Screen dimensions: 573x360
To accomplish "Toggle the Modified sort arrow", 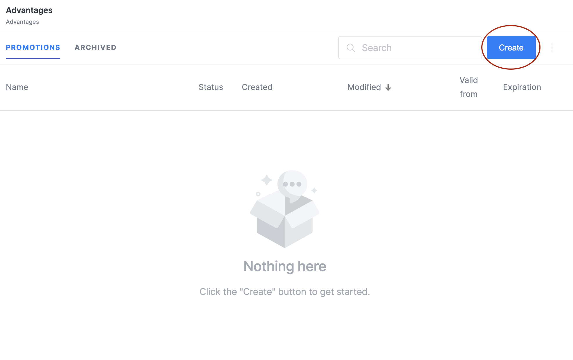I will 388,87.
